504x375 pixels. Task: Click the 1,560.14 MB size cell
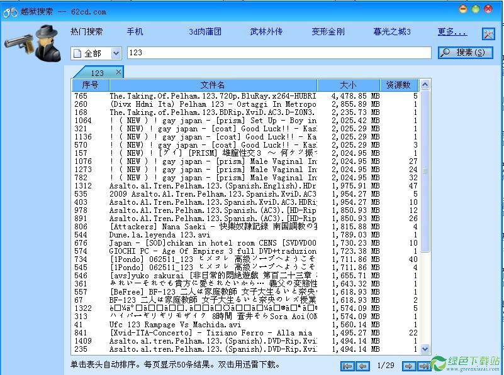(356, 325)
